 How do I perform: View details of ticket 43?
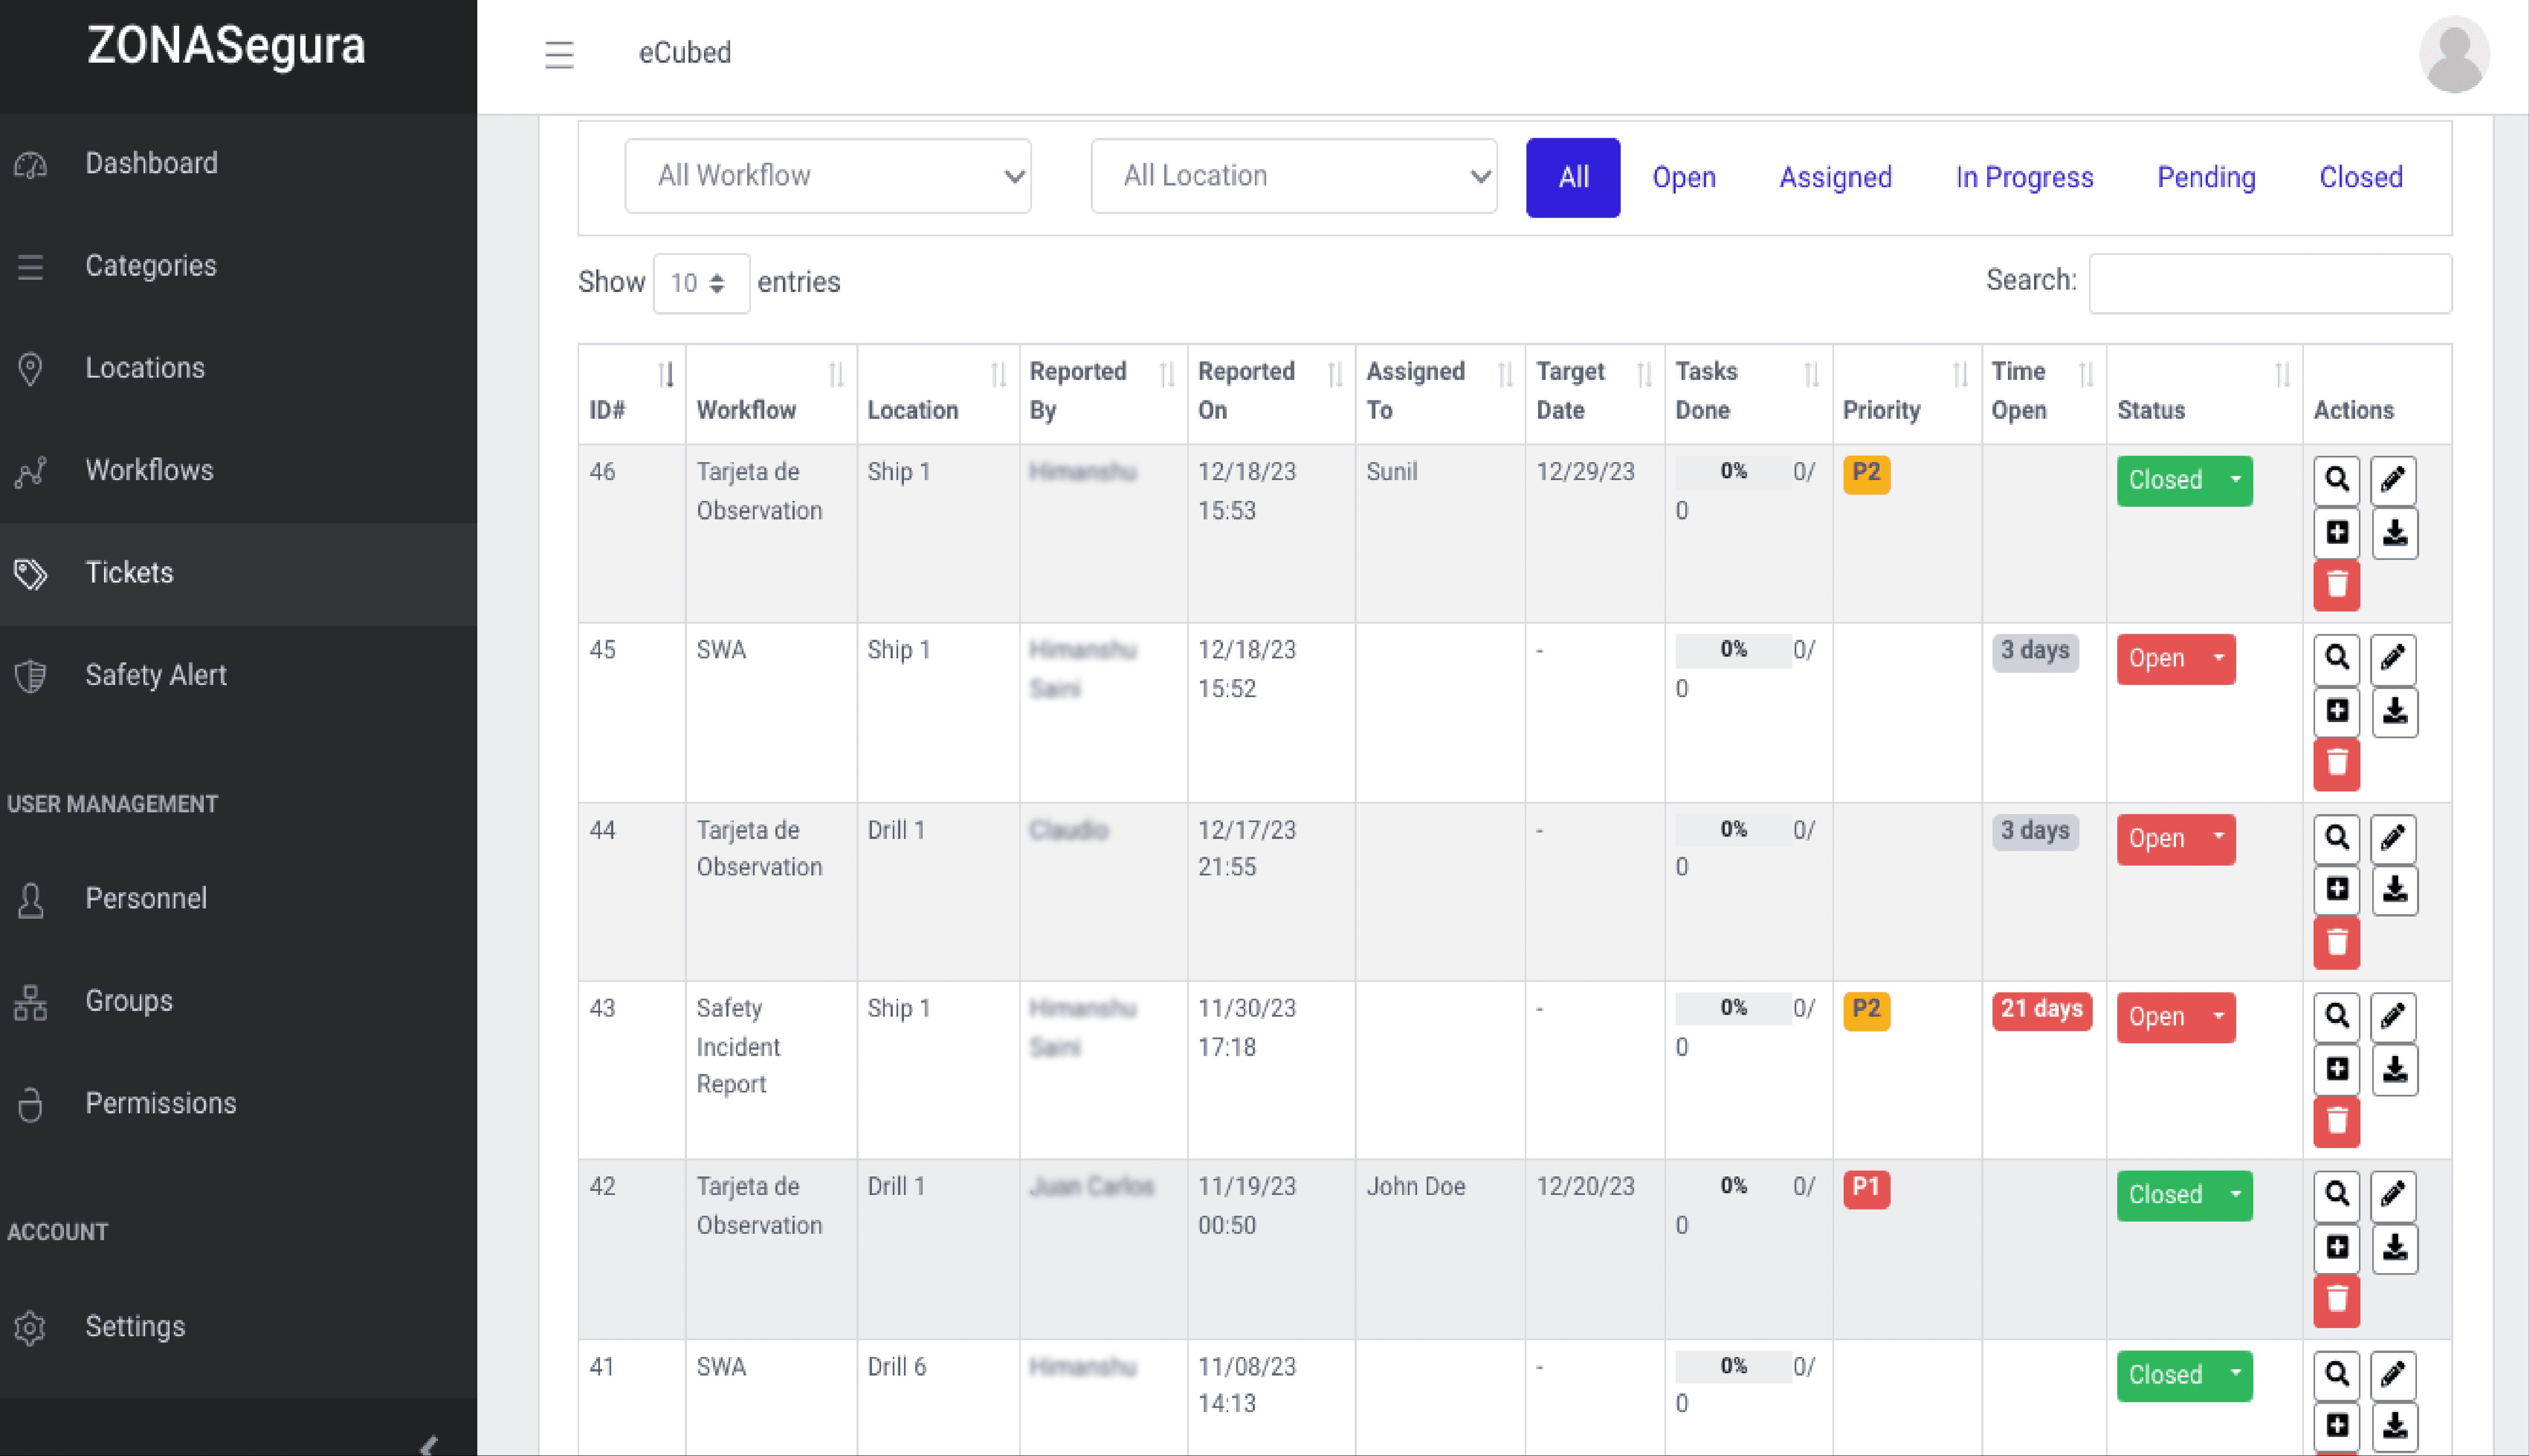click(2336, 1017)
